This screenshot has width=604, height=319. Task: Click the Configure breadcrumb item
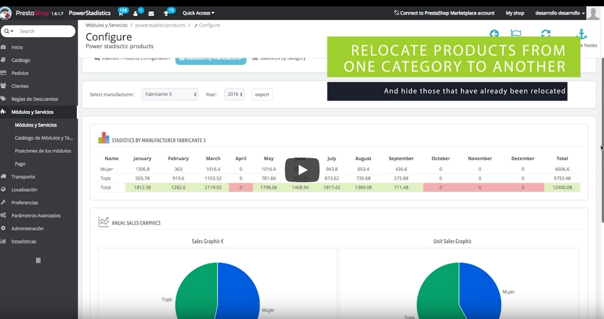(x=207, y=25)
